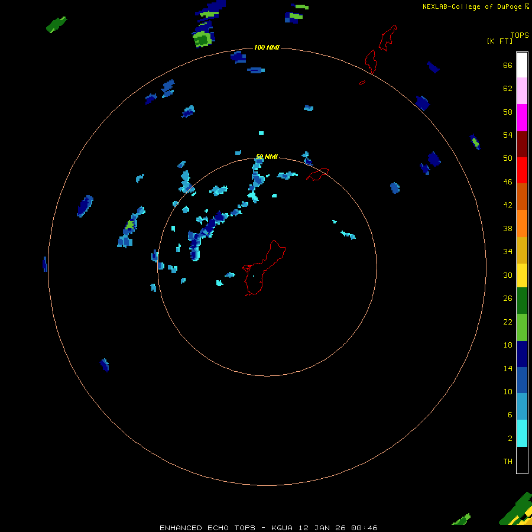The image size is (532, 532).
Task: Click the 46 legend value
Action: (x=508, y=182)
